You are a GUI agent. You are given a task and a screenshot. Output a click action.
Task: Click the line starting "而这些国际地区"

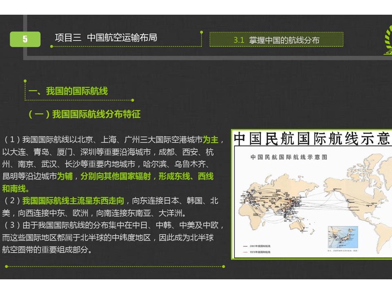[108, 237]
